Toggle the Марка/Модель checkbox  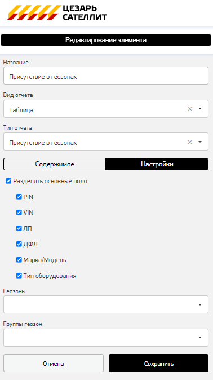click(19, 260)
